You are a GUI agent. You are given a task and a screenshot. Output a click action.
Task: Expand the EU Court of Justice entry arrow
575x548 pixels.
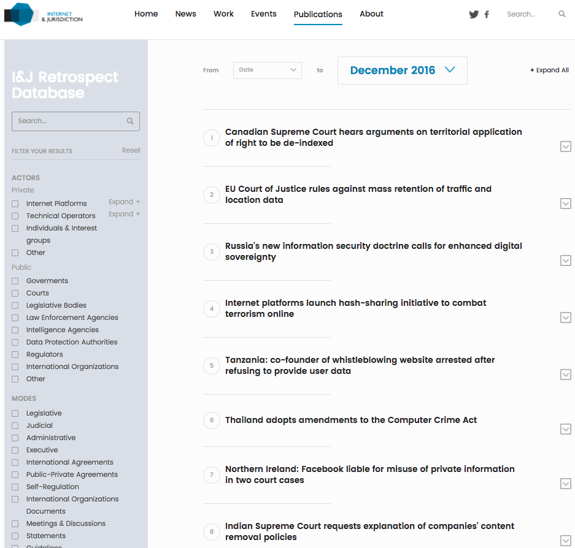coord(565,204)
